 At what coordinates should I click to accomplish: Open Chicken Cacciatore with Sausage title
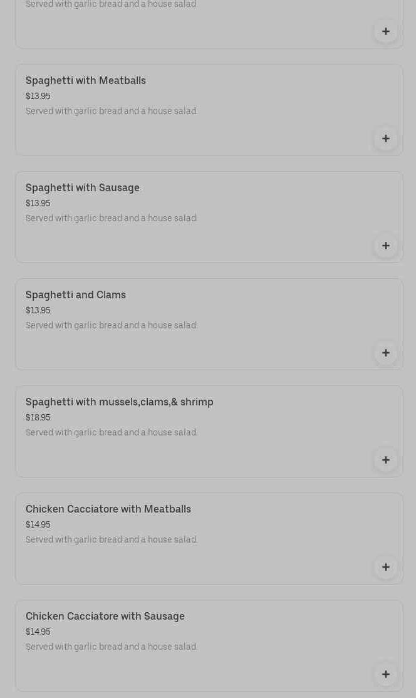tap(105, 616)
